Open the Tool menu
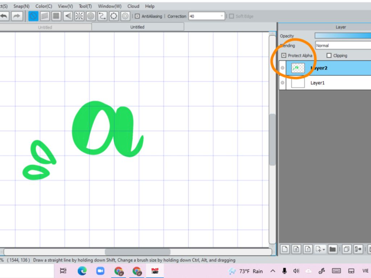The height and width of the screenshot is (278, 371). 86,6
